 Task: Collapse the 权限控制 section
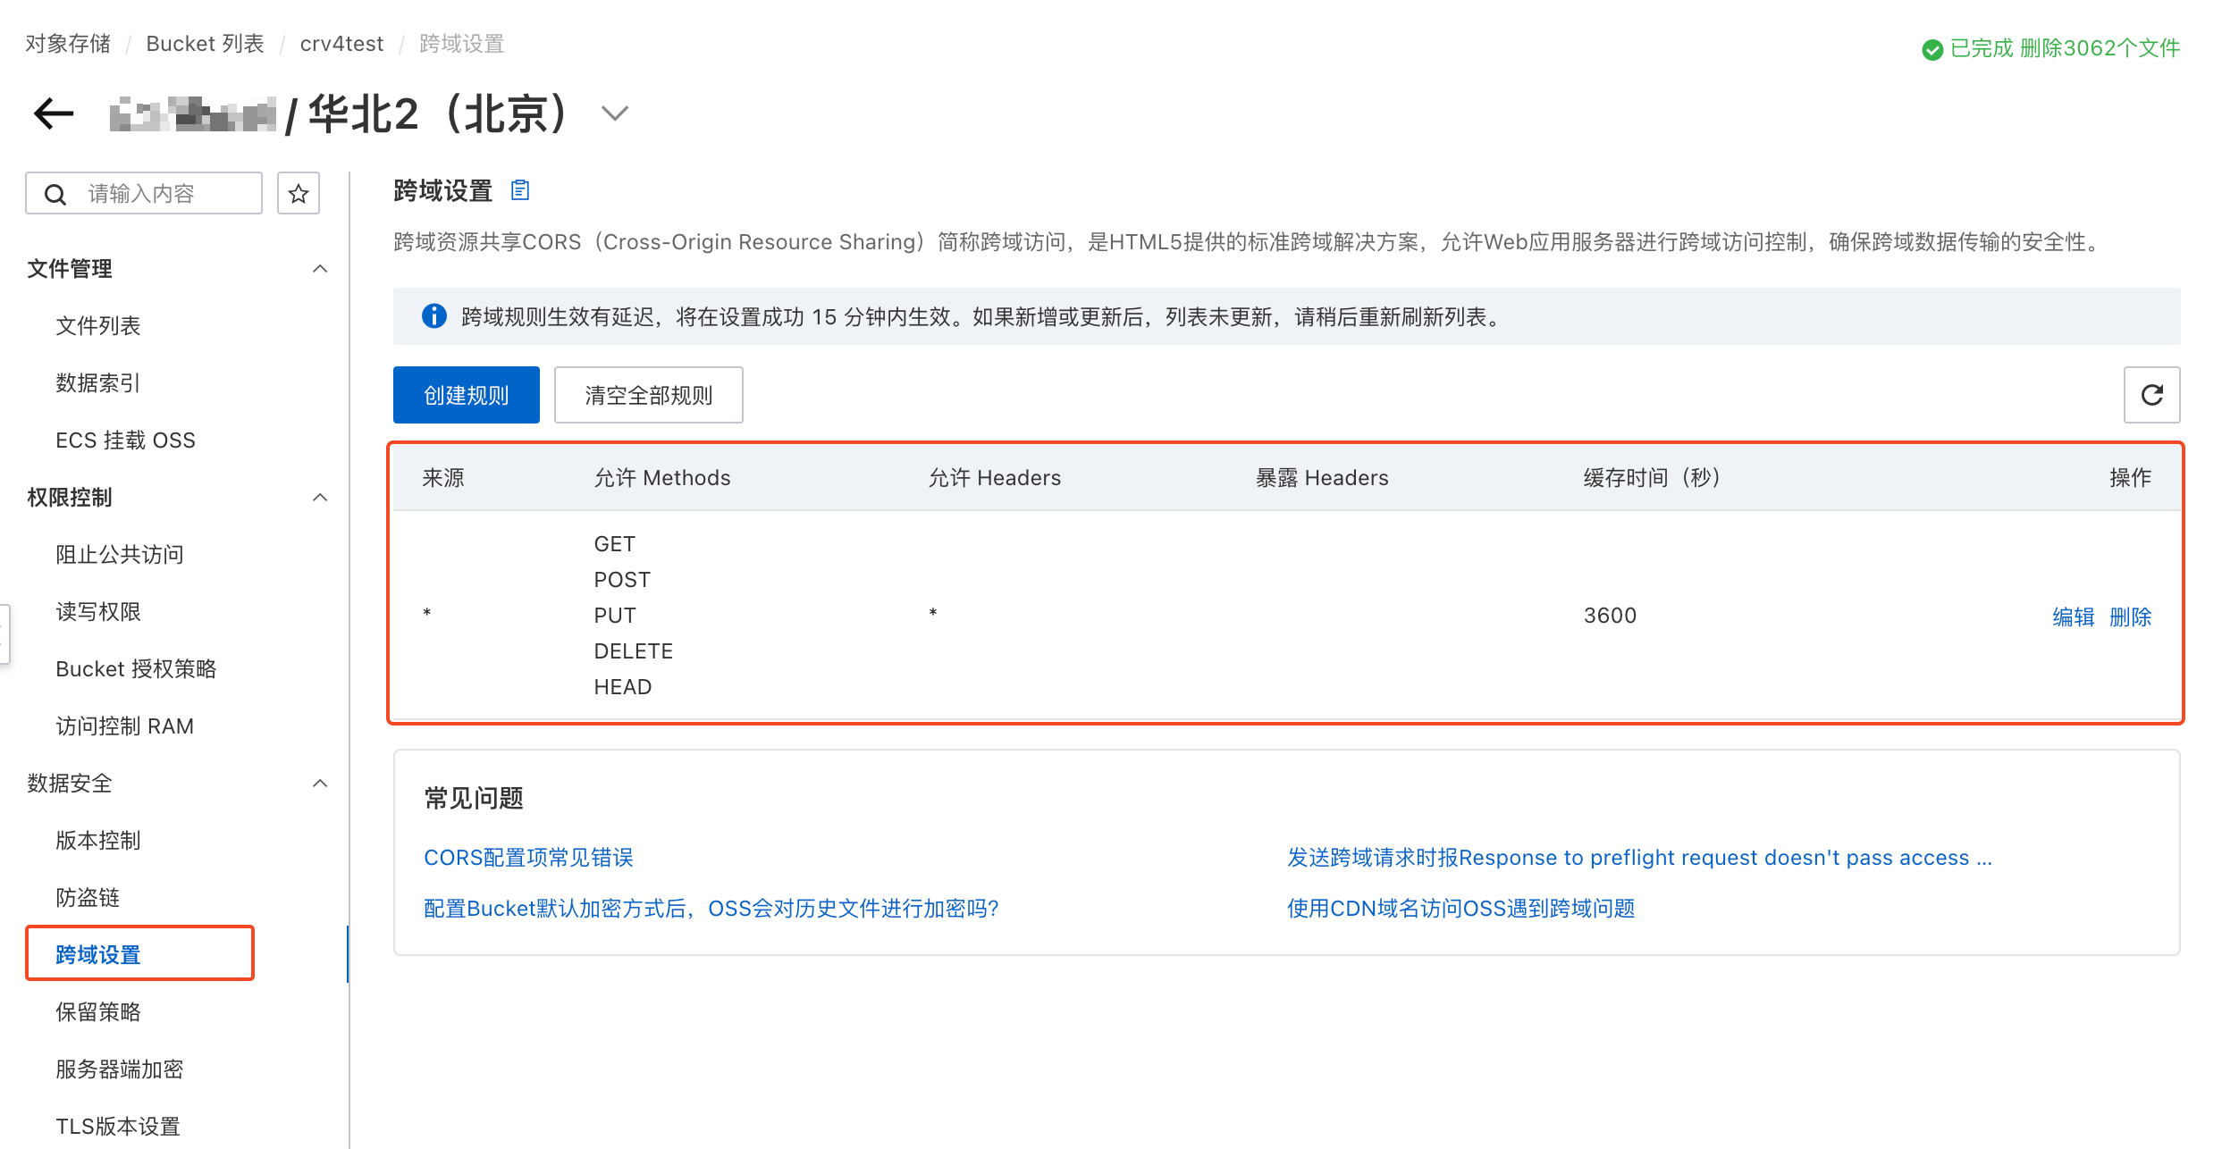pyautogui.click(x=320, y=498)
